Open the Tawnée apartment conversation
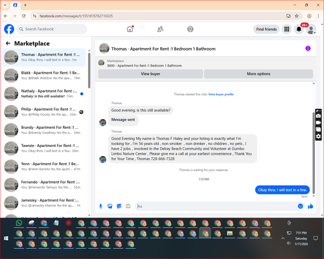Viewport: 324px width, 259px height. pos(43,148)
